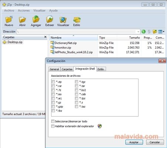Select JetPhoto_Studio_win4.10.2.zip file name
Image resolution: width=167 pixels, height=148 pixels.
coord(74,52)
